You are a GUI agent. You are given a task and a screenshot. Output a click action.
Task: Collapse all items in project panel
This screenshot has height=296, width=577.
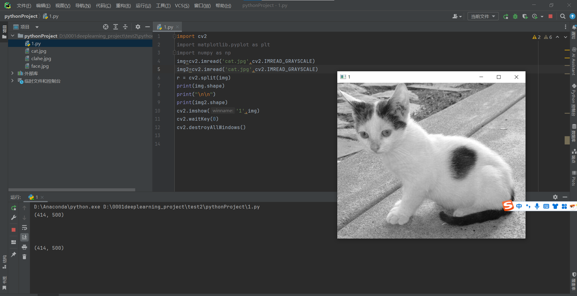point(125,27)
